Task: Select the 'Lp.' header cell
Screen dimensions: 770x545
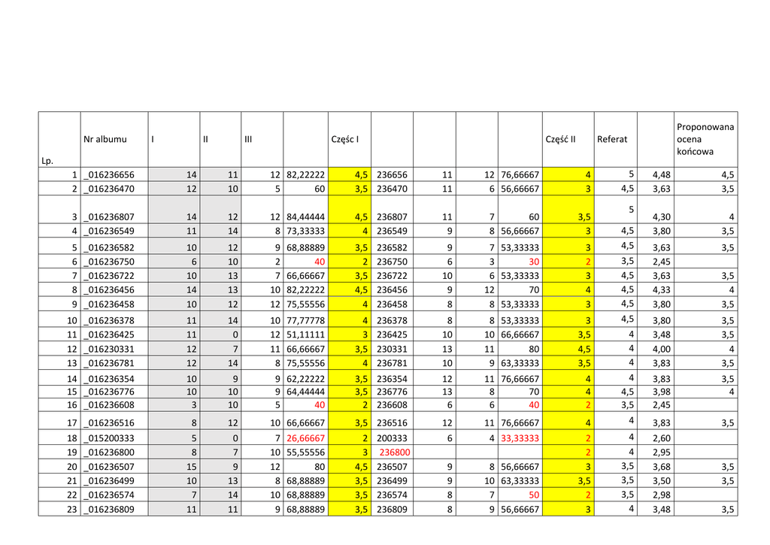Action: click(x=49, y=160)
